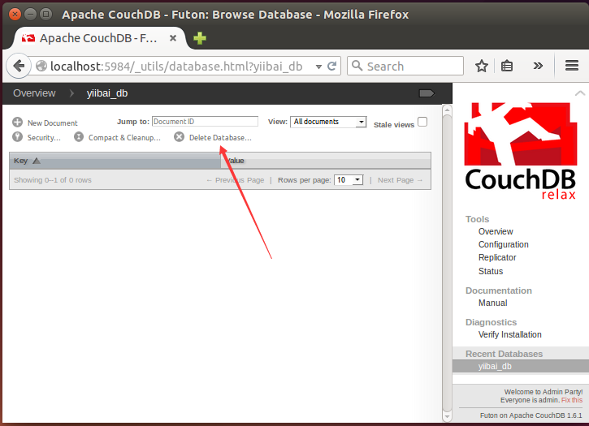
Task: Show the URL bar history dropdown
Action: pos(319,67)
